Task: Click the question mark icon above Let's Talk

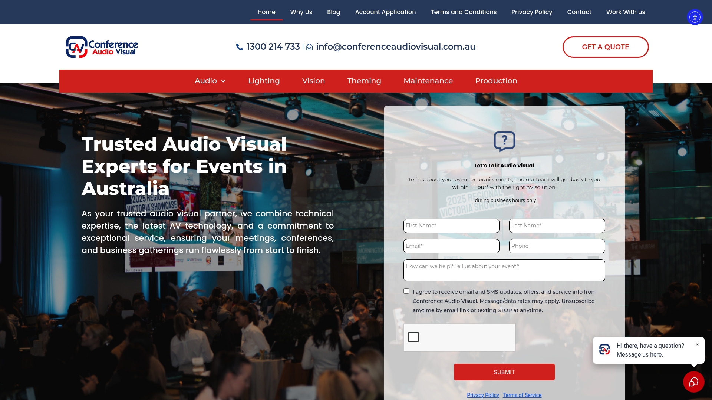Action: [x=504, y=141]
